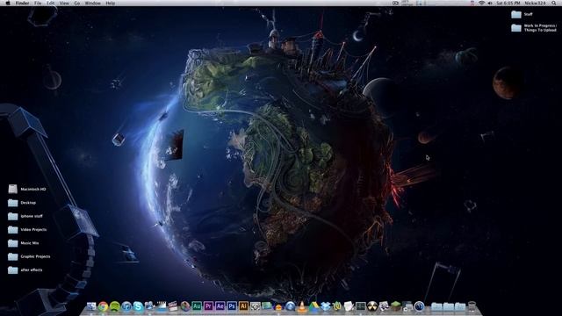Open Dropbox in the Dock
The width and height of the screenshot is (562, 316).
326,306
